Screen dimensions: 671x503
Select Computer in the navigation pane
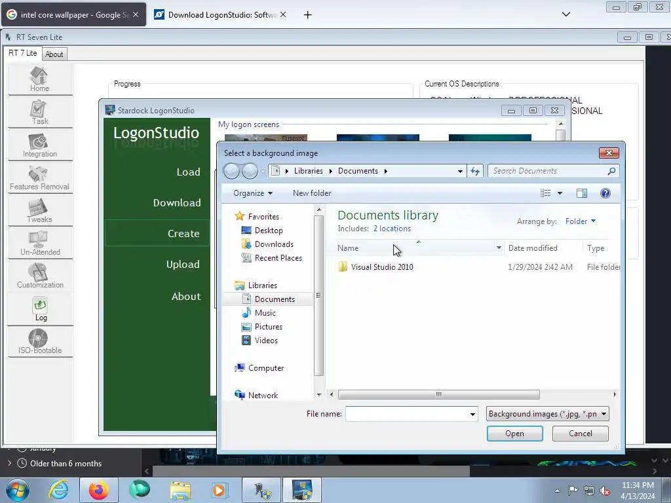266,368
